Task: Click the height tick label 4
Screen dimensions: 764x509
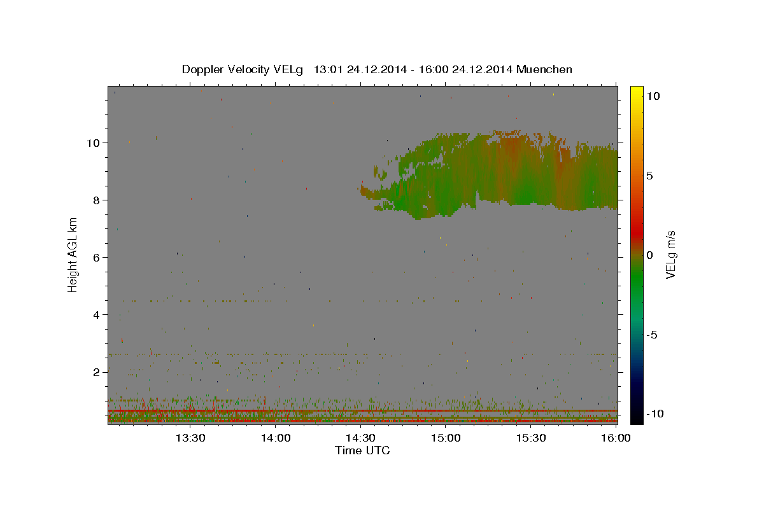Action: [x=97, y=314]
